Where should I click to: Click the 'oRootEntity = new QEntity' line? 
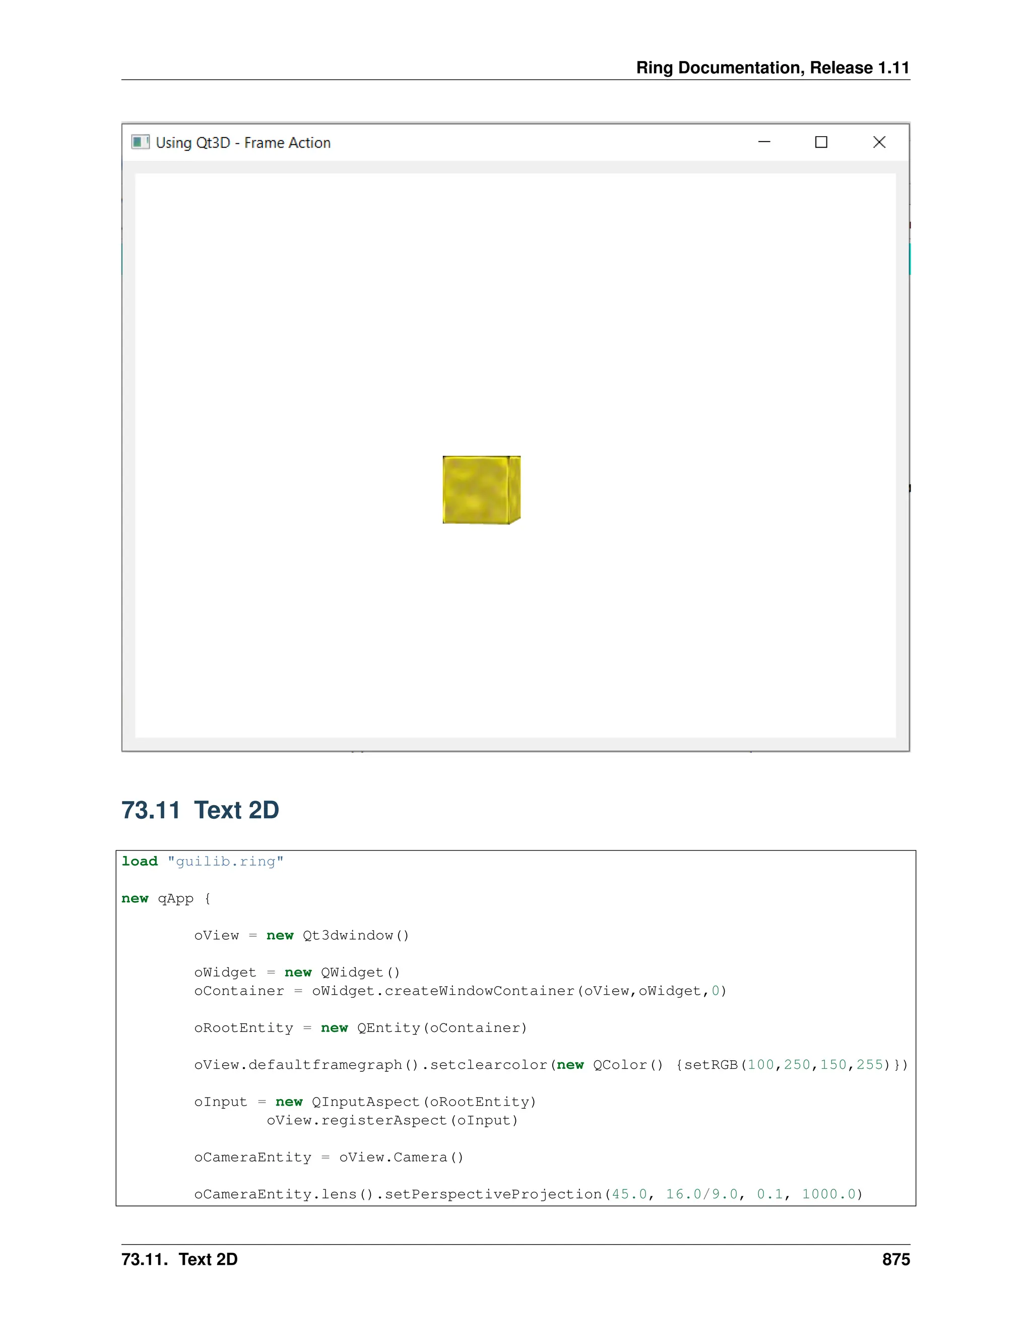click(360, 1027)
